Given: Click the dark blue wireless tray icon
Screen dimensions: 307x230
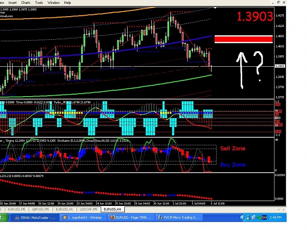Looking at the screenshot, I should click(x=264, y=217).
